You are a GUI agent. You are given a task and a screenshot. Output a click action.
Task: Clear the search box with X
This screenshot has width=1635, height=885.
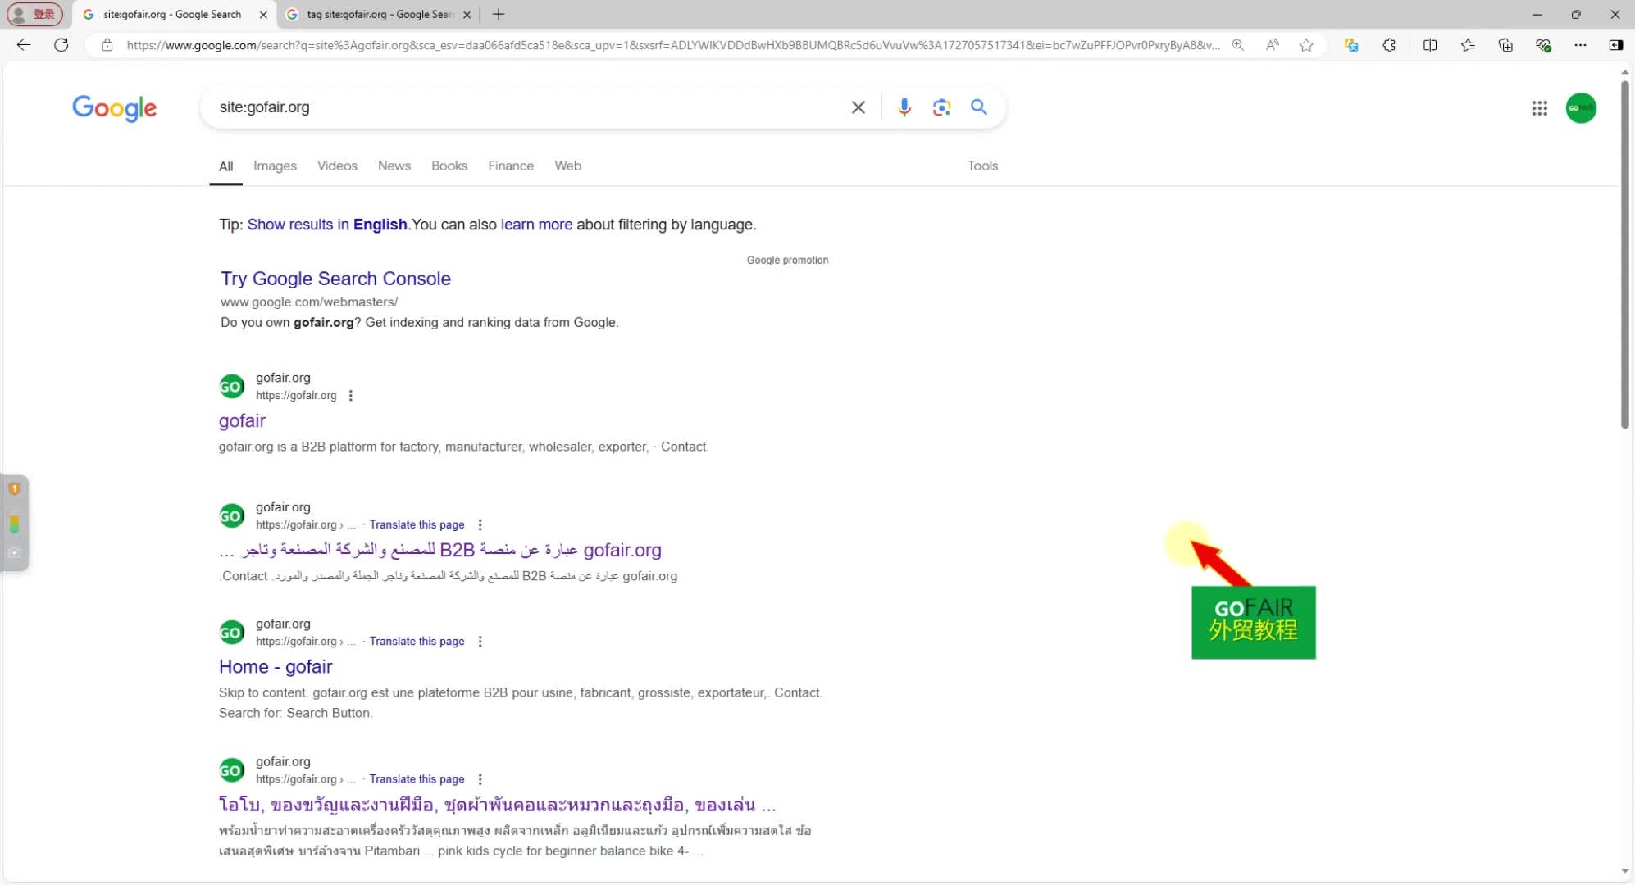(858, 107)
